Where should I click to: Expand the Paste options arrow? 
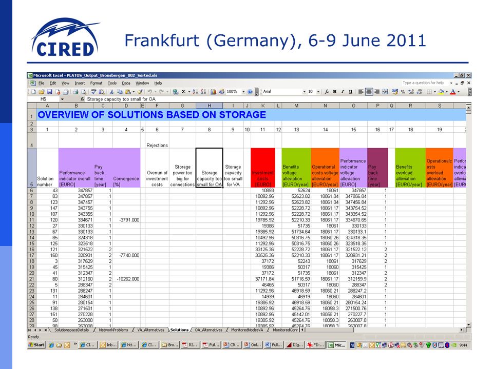(134, 92)
